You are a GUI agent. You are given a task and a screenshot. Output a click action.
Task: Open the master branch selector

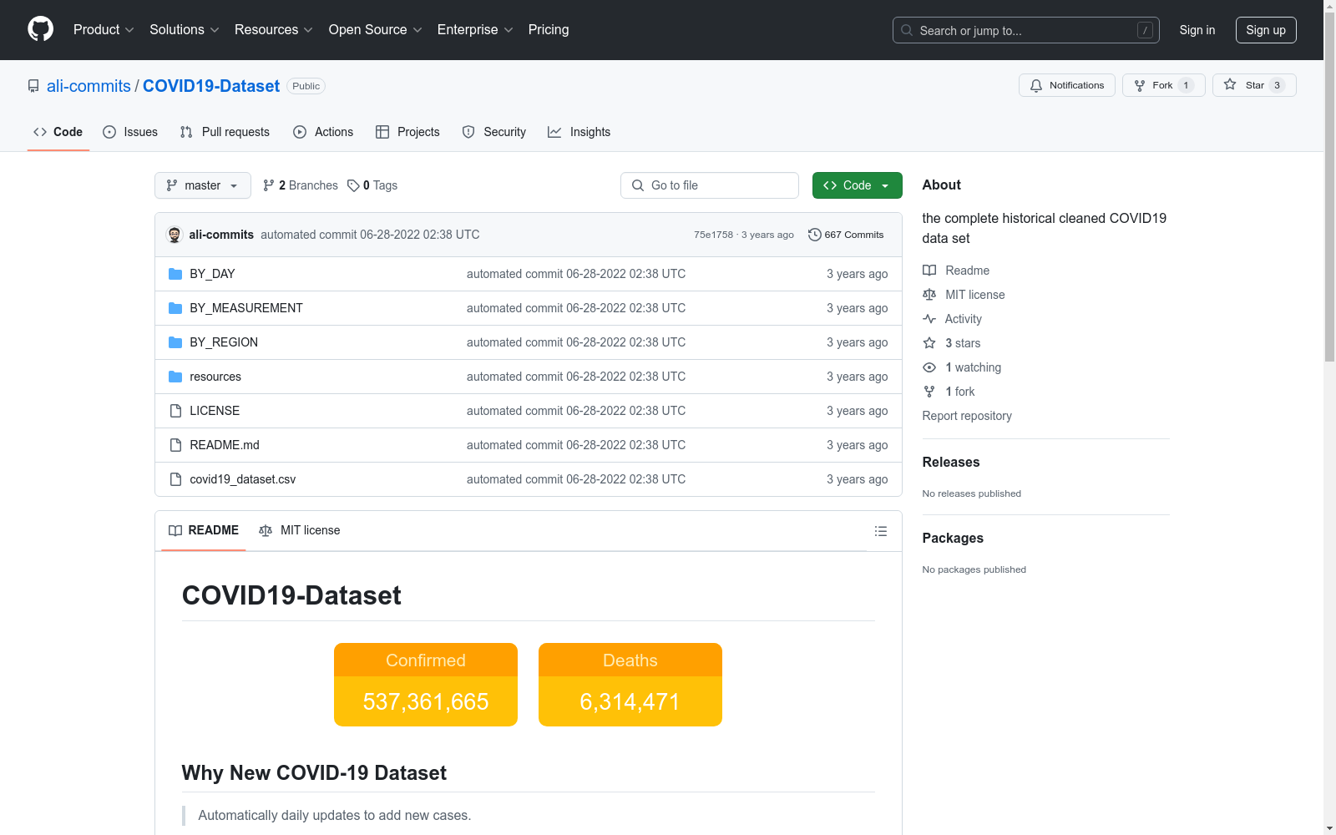(x=203, y=185)
